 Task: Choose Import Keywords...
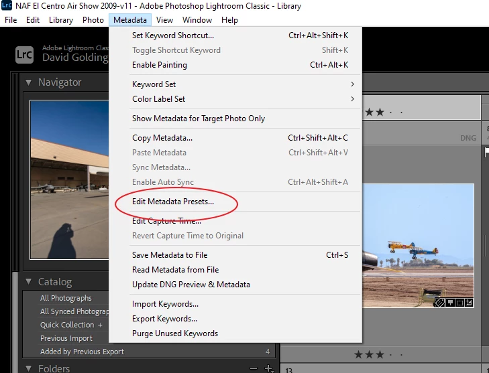click(x=235, y=304)
